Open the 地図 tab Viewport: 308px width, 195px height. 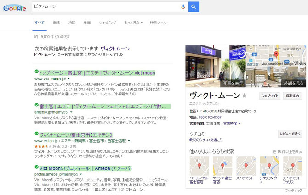(72, 22)
